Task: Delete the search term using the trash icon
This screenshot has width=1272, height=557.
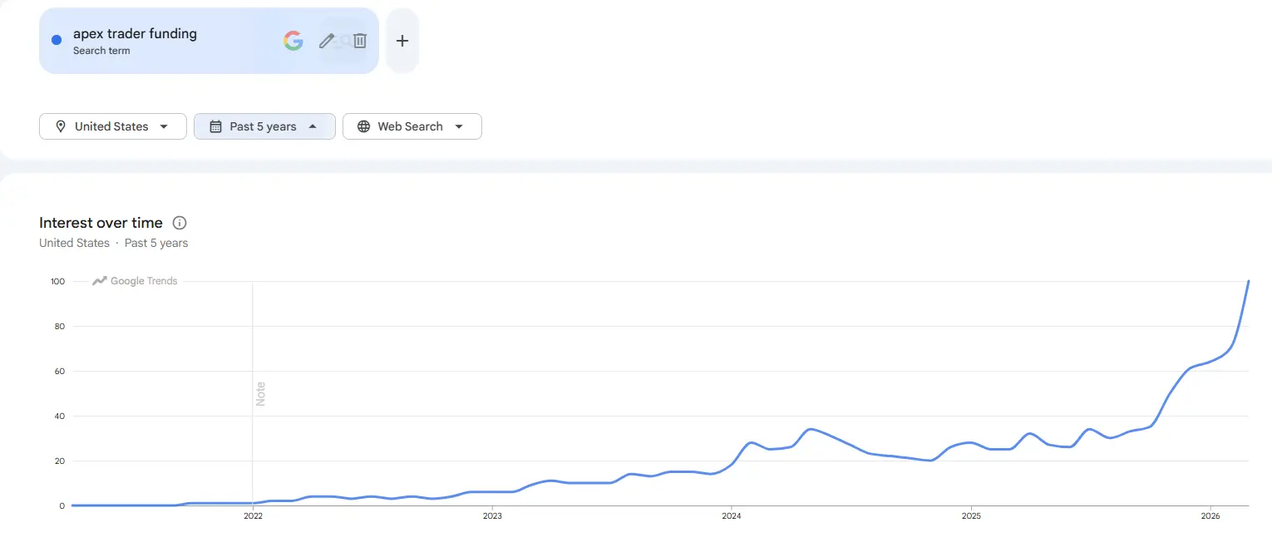Action: (x=359, y=40)
